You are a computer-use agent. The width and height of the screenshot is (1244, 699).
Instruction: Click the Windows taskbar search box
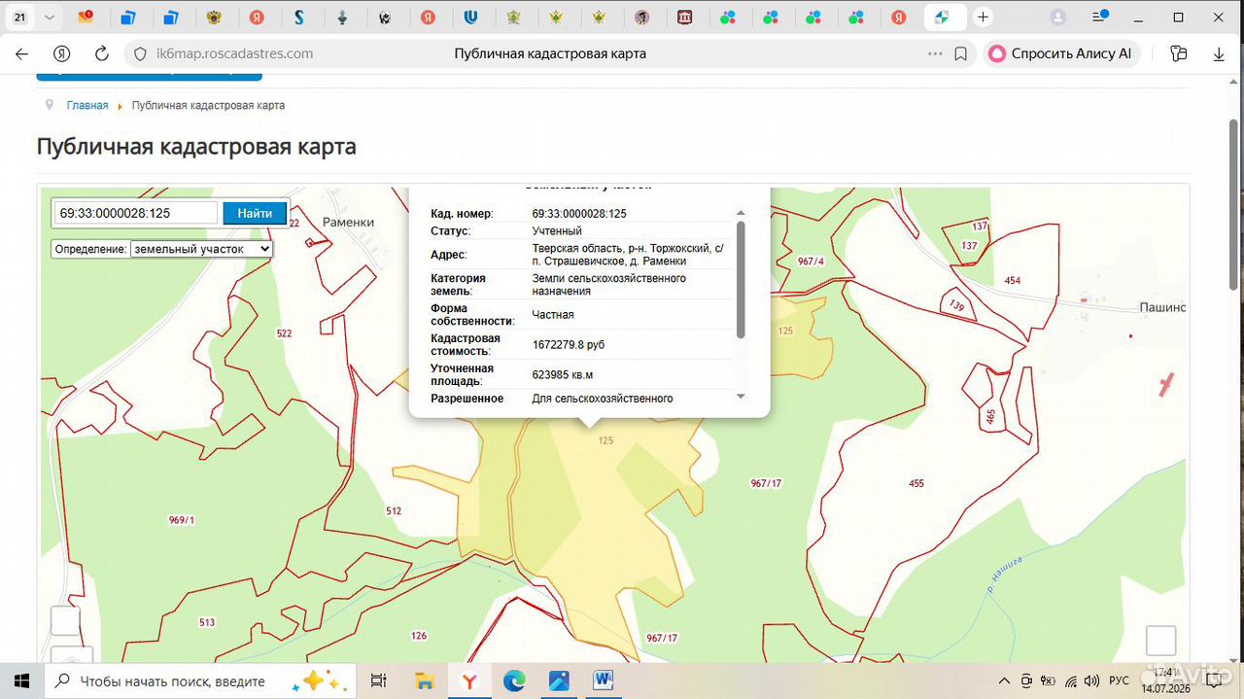(x=202, y=682)
